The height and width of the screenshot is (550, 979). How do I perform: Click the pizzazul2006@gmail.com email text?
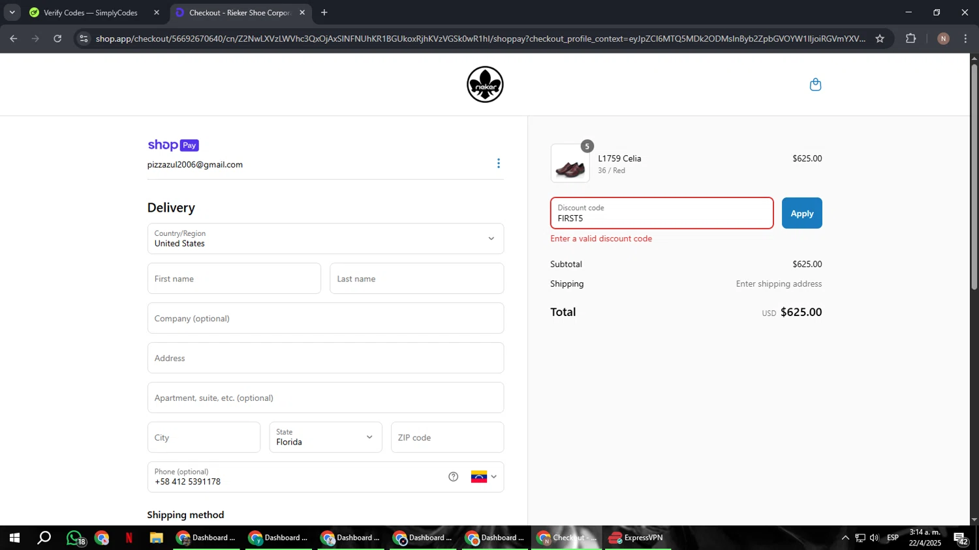[x=195, y=165]
